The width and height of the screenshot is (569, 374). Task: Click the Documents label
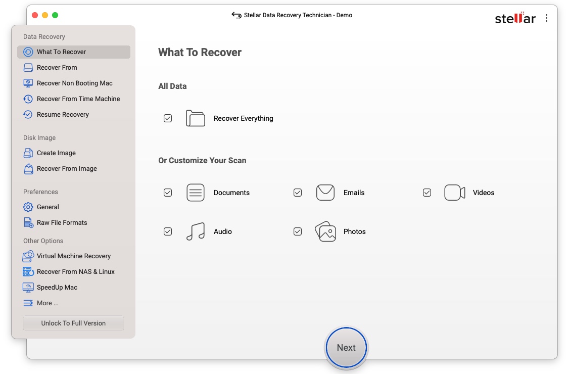coord(231,193)
